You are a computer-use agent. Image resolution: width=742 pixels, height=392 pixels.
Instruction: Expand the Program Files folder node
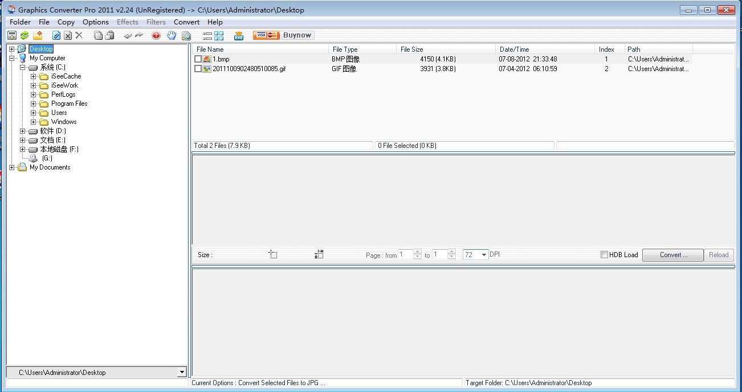pos(34,104)
